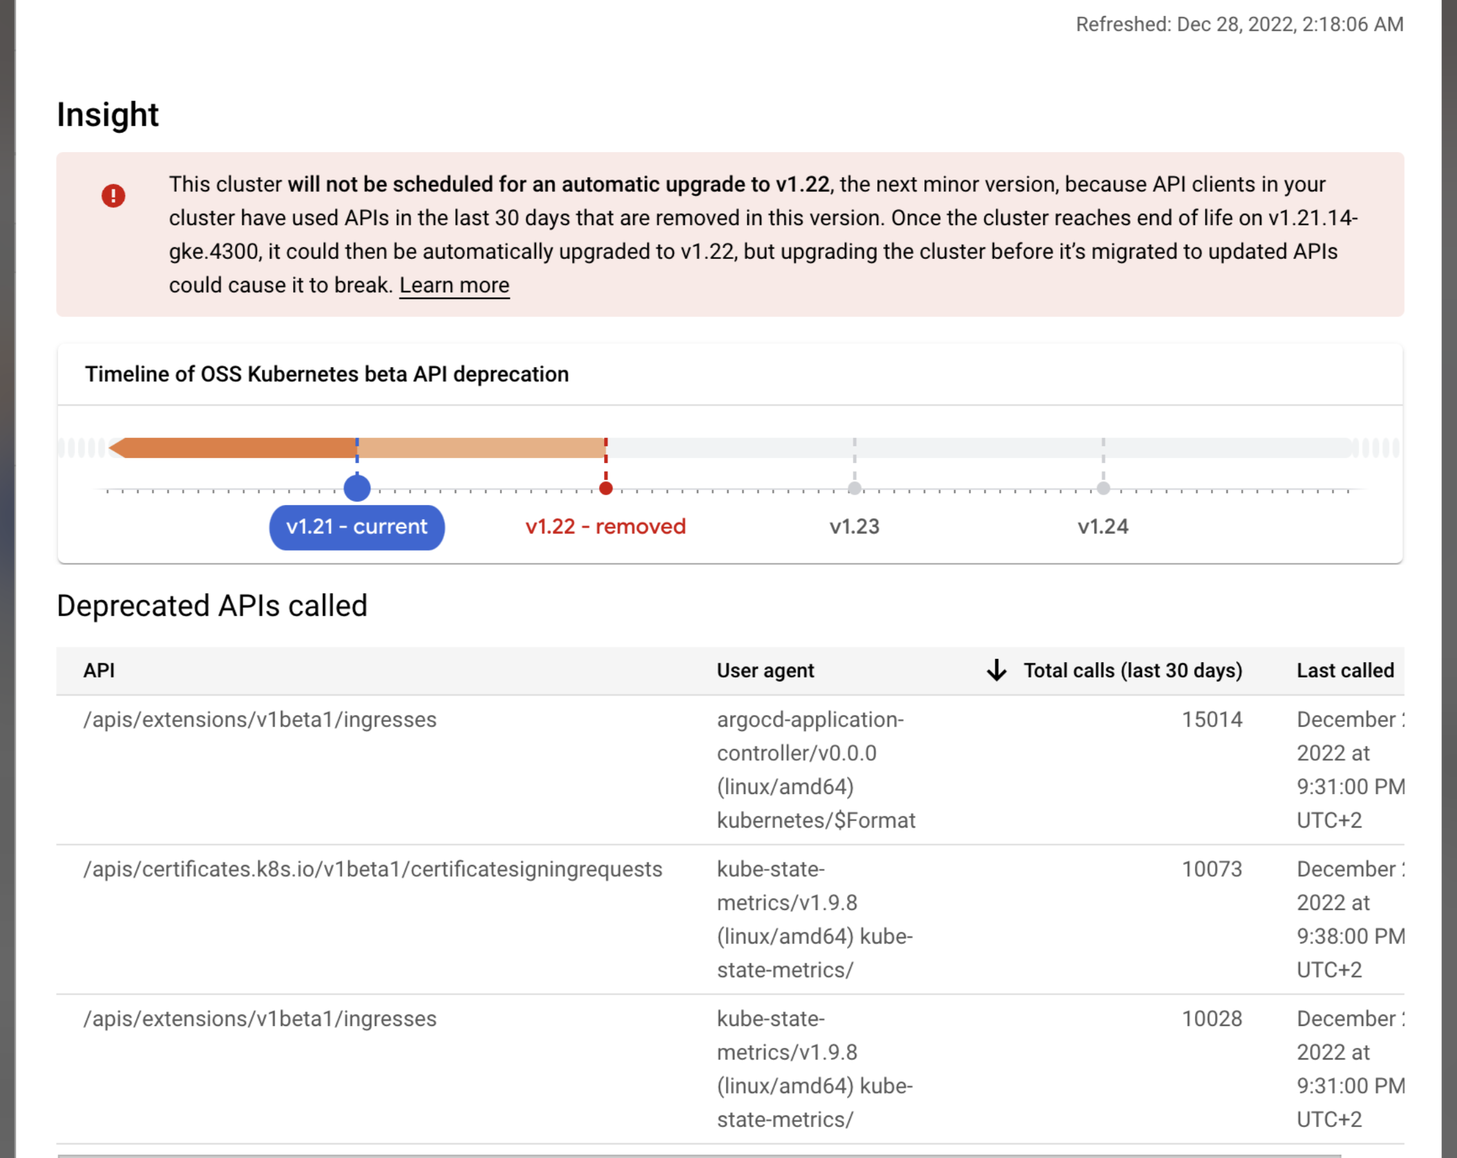Select the certificatesigningrequests API row

(x=372, y=869)
